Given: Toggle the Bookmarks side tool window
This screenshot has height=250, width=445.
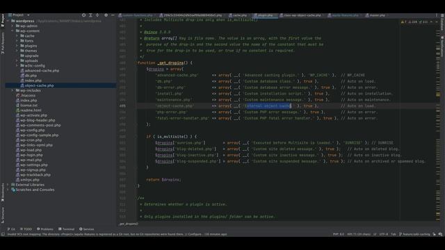Looking at the screenshot, I should click(3, 192).
